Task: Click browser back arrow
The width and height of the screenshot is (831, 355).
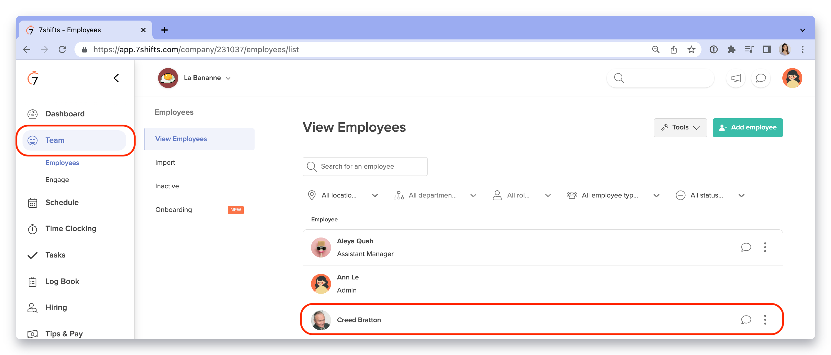Action: [x=27, y=49]
